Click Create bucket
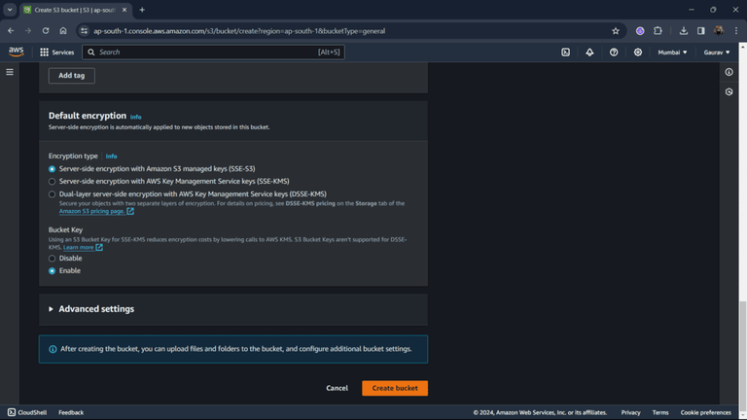747x420 pixels. click(395, 388)
